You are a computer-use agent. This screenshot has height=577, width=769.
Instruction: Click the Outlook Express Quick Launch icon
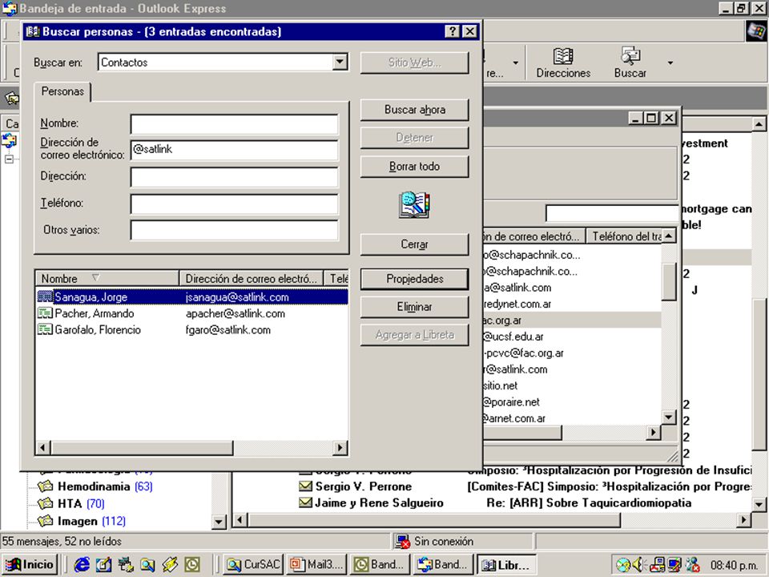[103, 565]
